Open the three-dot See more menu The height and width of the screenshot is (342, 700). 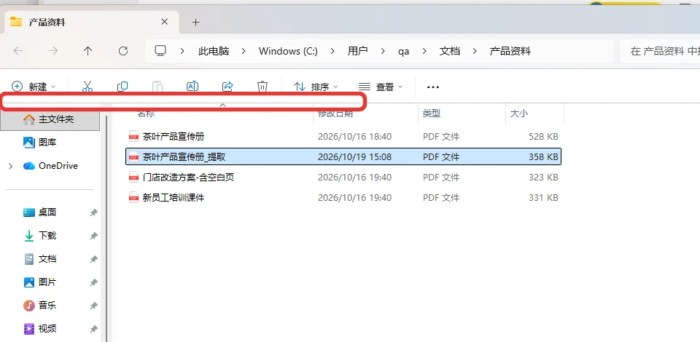click(x=433, y=87)
